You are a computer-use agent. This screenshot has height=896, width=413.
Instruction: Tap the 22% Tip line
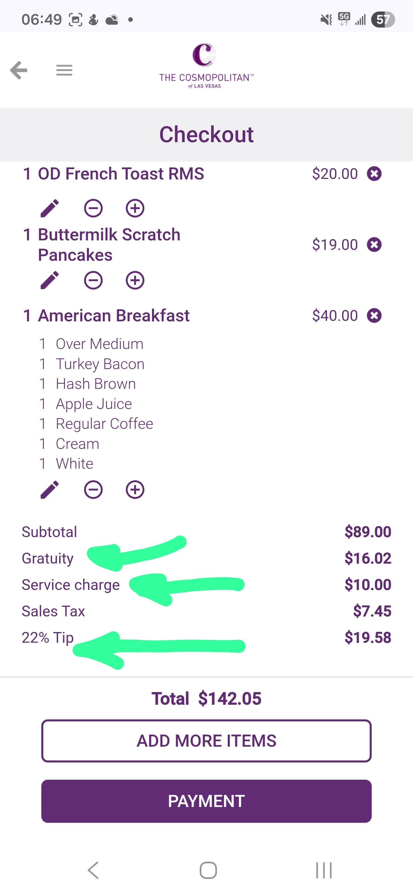coord(48,638)
